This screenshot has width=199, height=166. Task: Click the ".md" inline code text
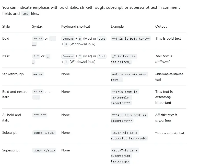[x=25, y=14]
